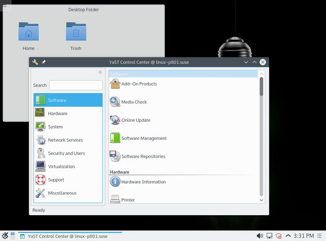Open the Online Update globe icon
The width and height of the screenshot is (326, 241).
[x=115, y=120]
